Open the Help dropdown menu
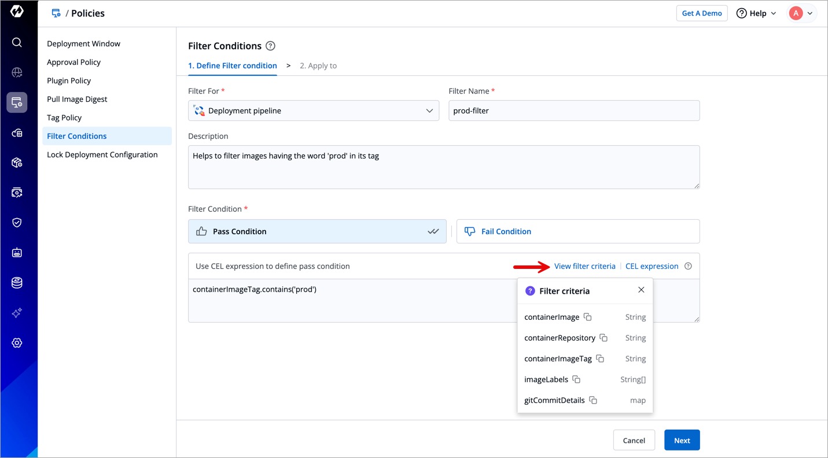828x458 pixels. point(756,13)
